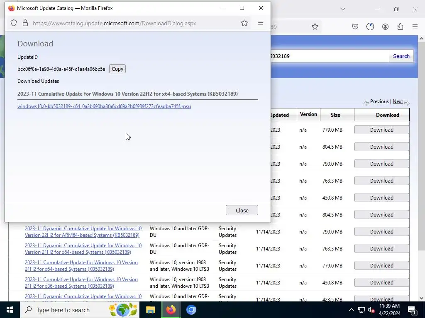
Task: Click the Windows Start button
Action: coord(10,310)
